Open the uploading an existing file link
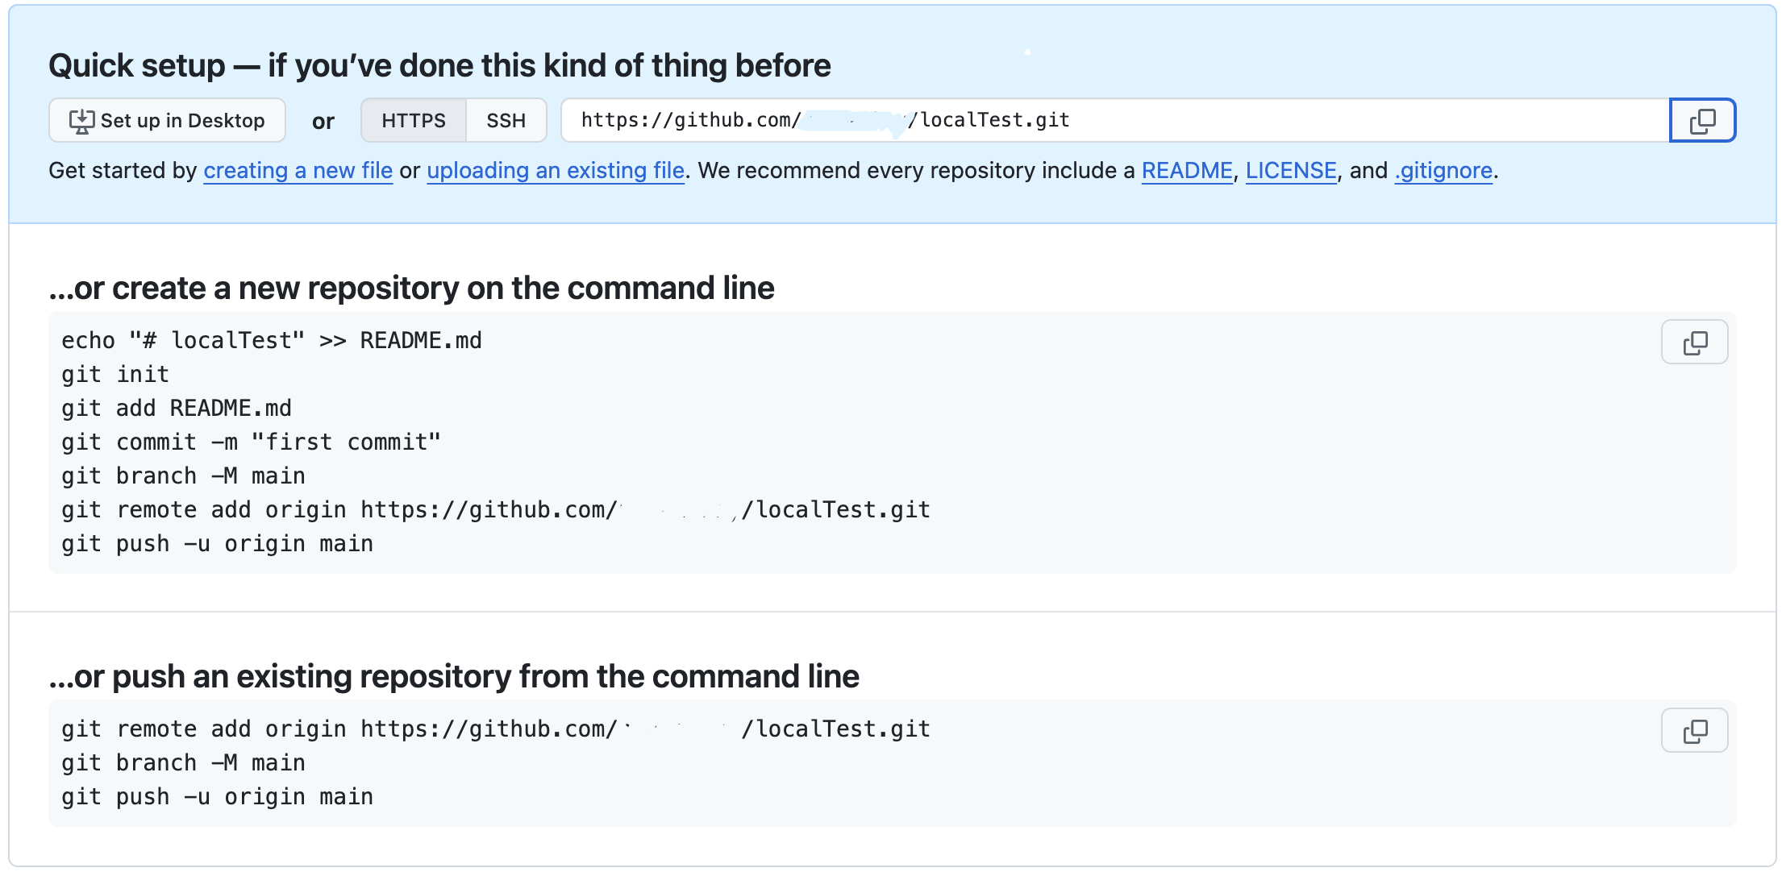Screen dimensions: 1782x872 click(555, 171)
